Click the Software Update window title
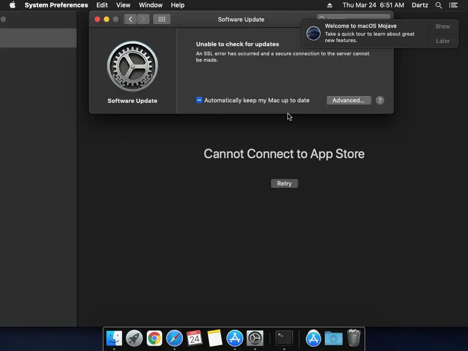 click(241, 19)
